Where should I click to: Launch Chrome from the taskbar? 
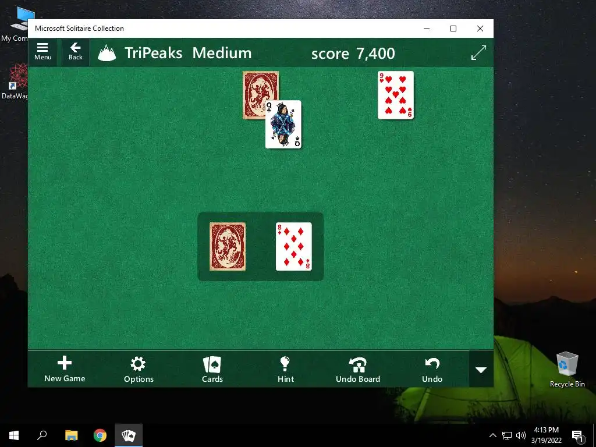click(x=100, y=435)
